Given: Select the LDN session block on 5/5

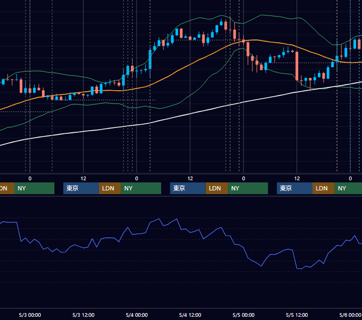Looking at the screenshot, I should click(x=324, y=188).
